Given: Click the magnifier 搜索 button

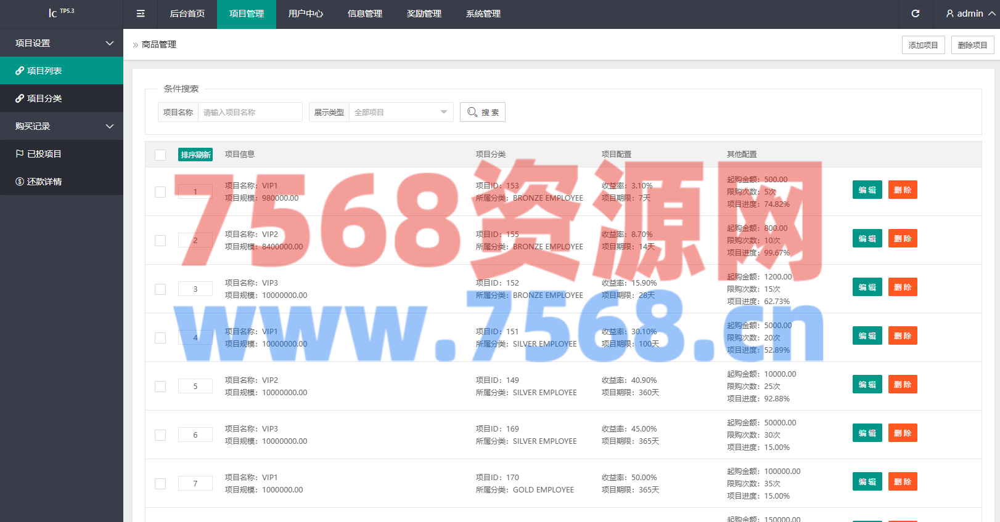Looking at the screenshot, I should click(483, 112).
